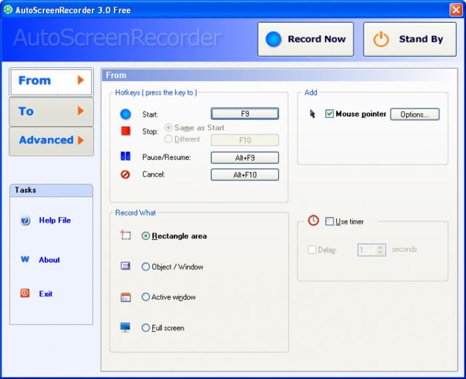Click the Active window calendar-like icon
Screen dimensions: 466x379
[x=126, y=297]
